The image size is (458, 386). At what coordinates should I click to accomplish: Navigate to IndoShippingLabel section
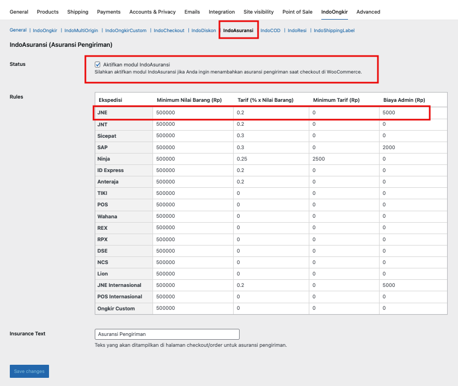(334, 30)
